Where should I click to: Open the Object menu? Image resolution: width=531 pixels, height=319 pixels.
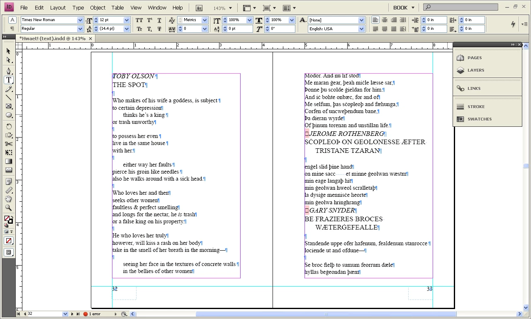(98, 7)
